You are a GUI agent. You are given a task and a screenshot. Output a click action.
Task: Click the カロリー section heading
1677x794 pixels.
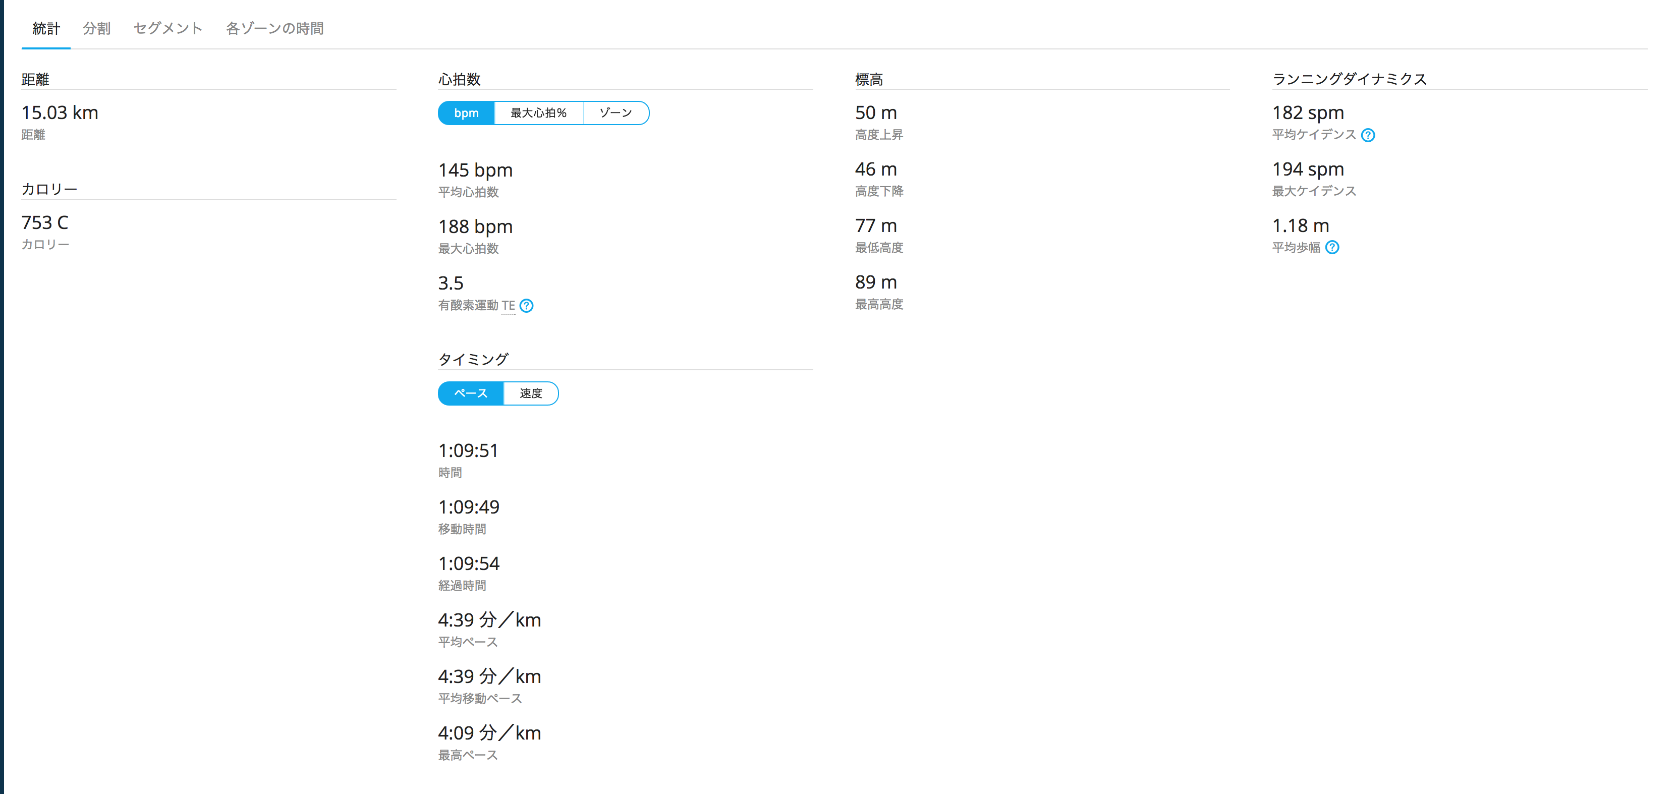[x=49, y=189]
